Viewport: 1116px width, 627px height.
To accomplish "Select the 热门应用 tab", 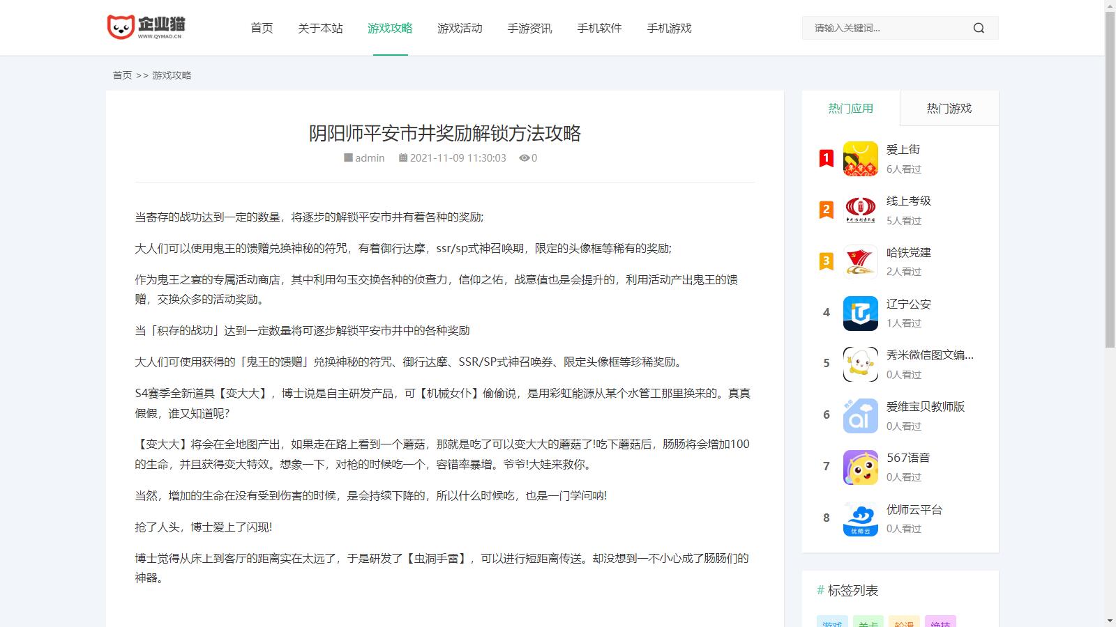I will coord(850,109).
